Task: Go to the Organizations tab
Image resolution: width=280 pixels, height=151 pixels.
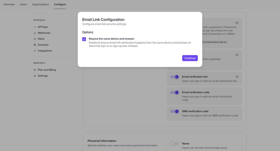Action: click(40, 4)
